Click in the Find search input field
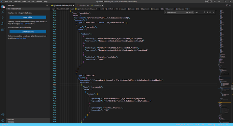The height and width of the screenshot is (126, 233). click(x=176, y=12)
